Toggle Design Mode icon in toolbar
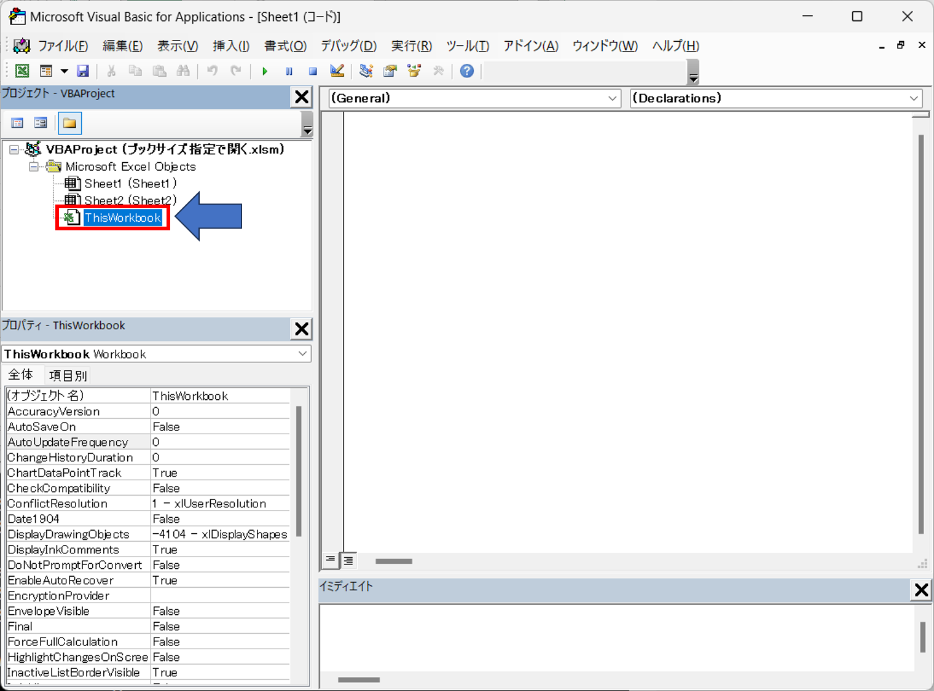934x691 pixels. 337,71
